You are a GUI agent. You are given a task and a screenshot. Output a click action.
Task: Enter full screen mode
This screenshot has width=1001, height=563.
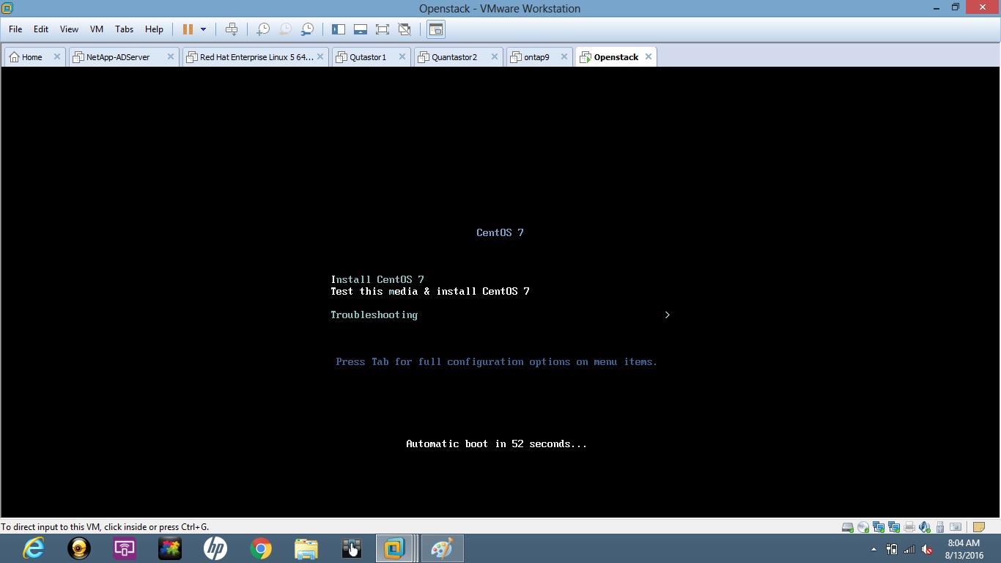click(x=383, y=29)
